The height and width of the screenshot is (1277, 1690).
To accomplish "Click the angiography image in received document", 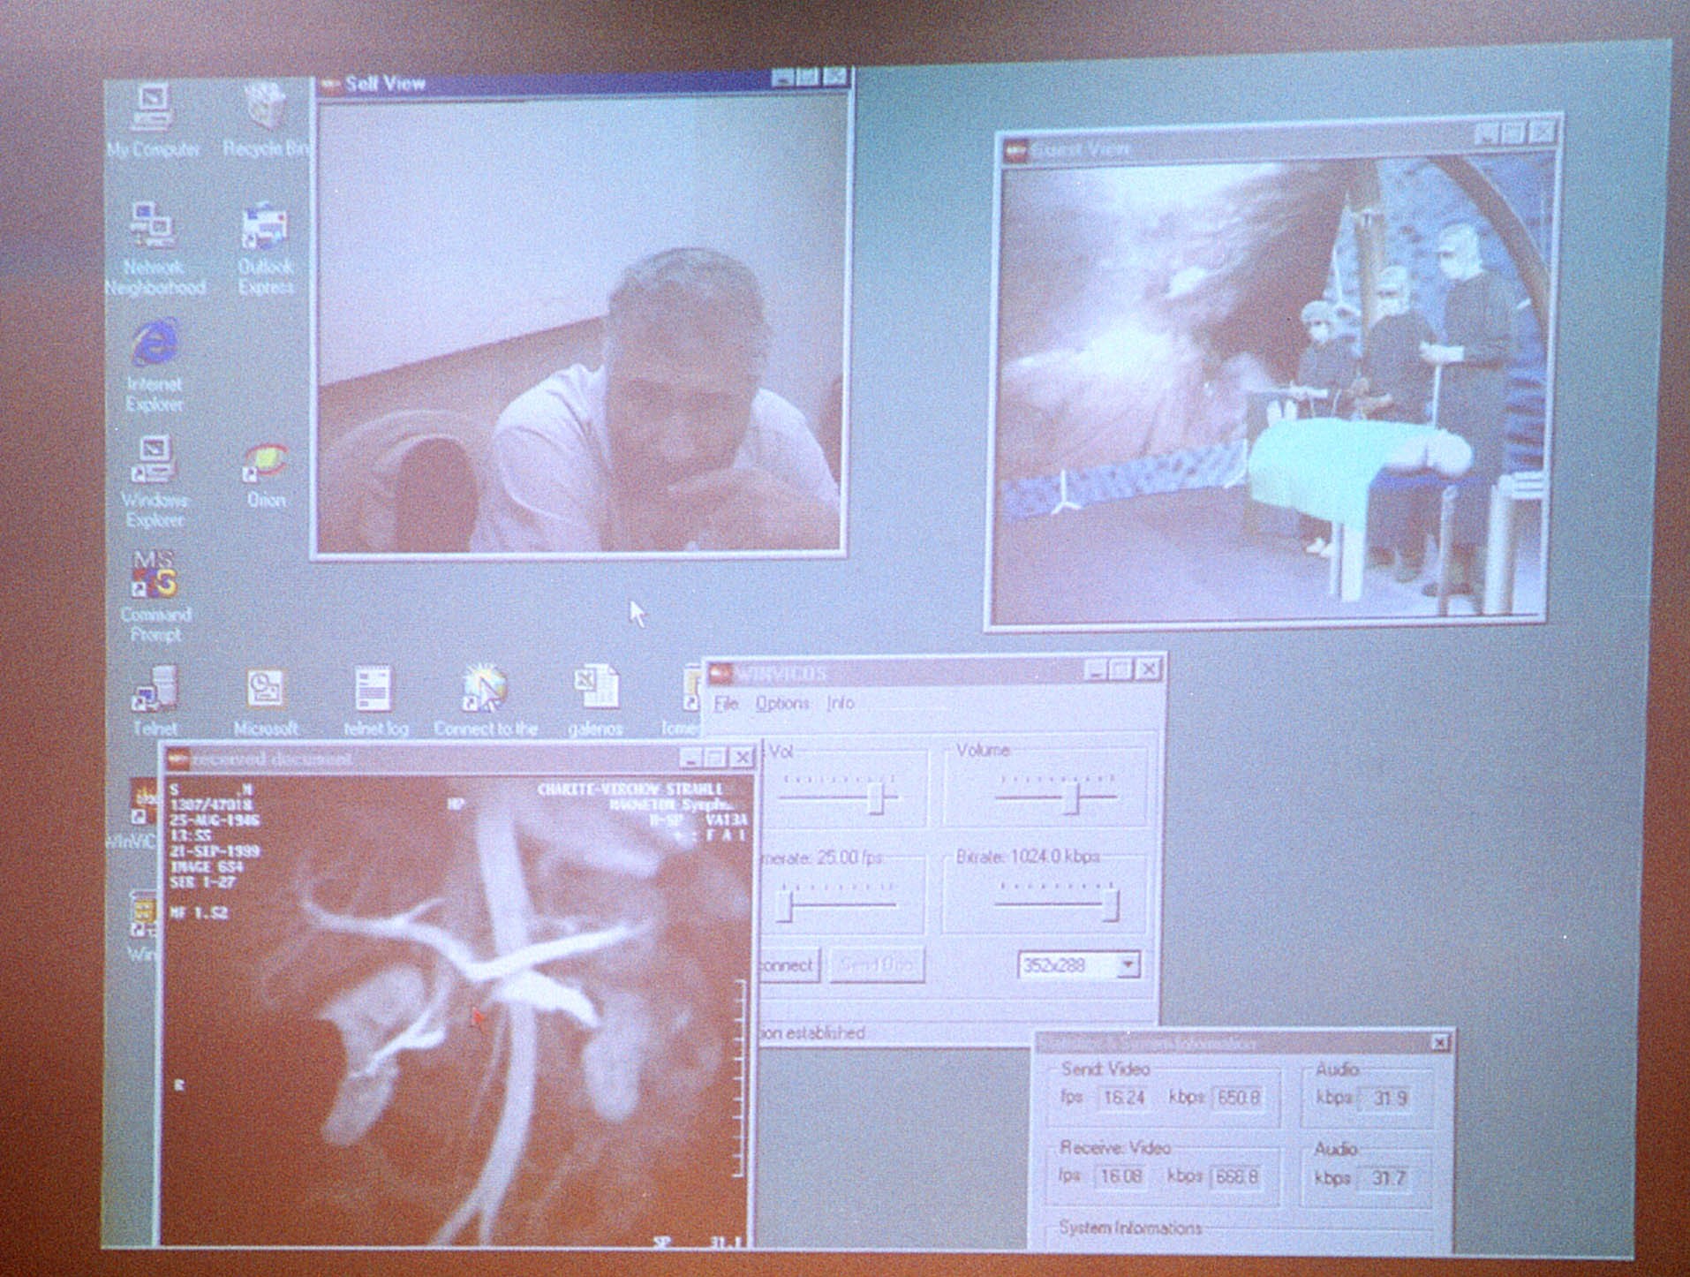I will [x=457, y=1009].
